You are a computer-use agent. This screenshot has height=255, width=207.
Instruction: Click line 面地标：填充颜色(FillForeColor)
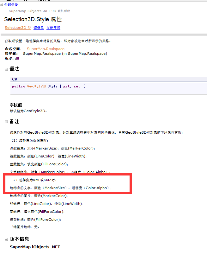[37, 212]
